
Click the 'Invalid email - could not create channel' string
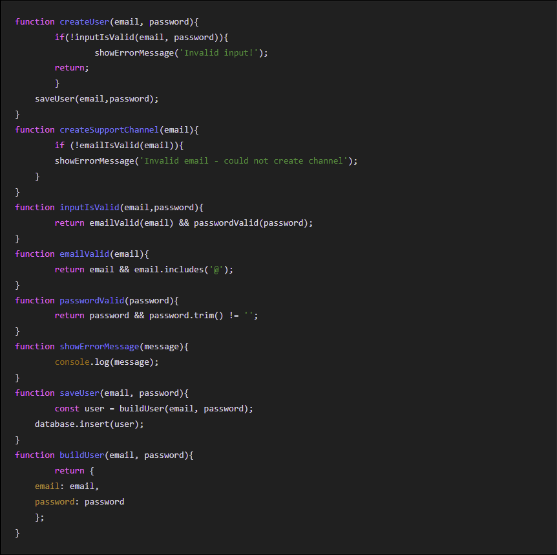244,161
